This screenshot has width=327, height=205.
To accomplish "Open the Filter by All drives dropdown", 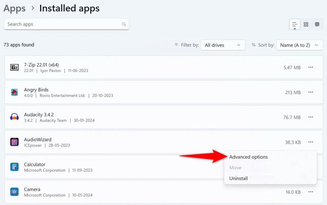I will [223, 45].
